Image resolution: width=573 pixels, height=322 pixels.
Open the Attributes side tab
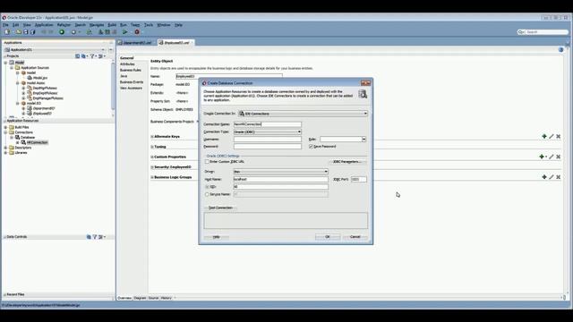[127, 64]
